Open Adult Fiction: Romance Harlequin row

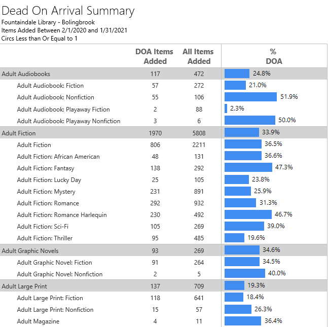click(62, 215)
